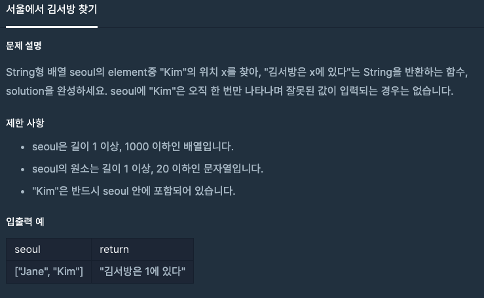The width and height of the screenshot is (484, 298).
Task: Click the ["Jane", "Kim"] table cell
Action: click(48, 271)
